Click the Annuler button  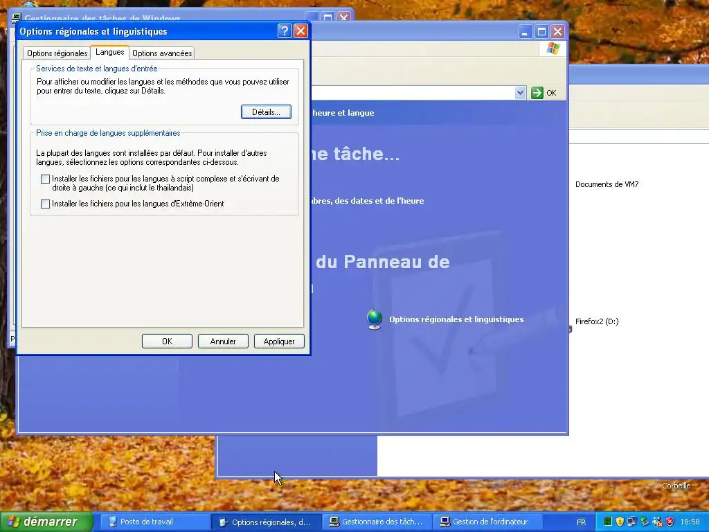[223, 341]
